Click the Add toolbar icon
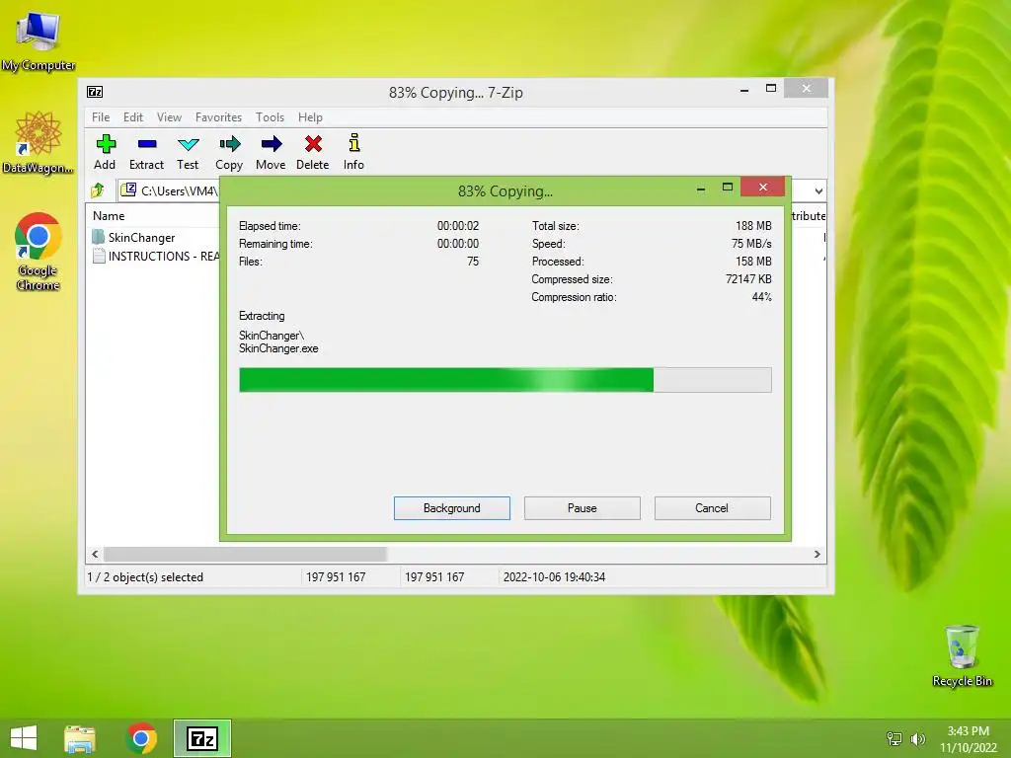Image resolution: width=1011 pixels, height=758 pixels. [105, 144]
